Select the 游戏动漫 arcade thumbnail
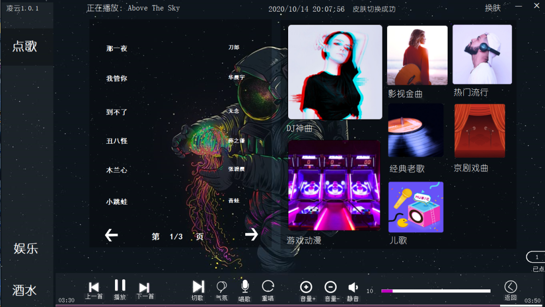545x307 pixels. [334, 186]
